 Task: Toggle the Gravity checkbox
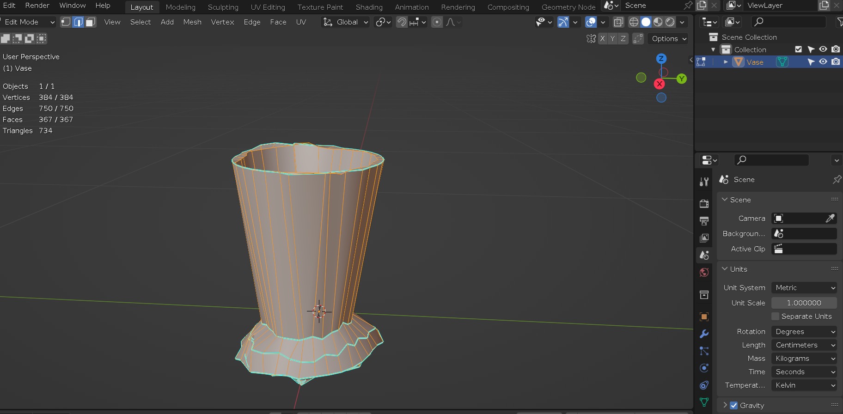point(733,405)
